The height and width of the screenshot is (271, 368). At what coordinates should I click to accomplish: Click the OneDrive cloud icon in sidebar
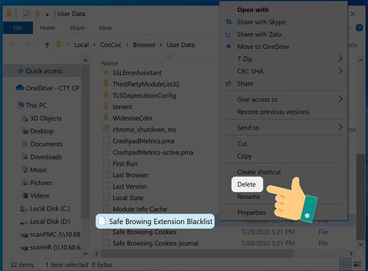click(x=20, y=88)
